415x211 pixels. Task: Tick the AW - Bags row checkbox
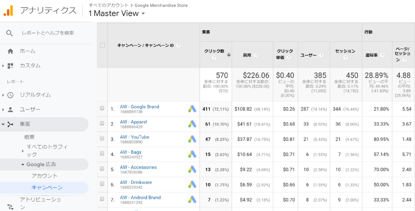102,154
